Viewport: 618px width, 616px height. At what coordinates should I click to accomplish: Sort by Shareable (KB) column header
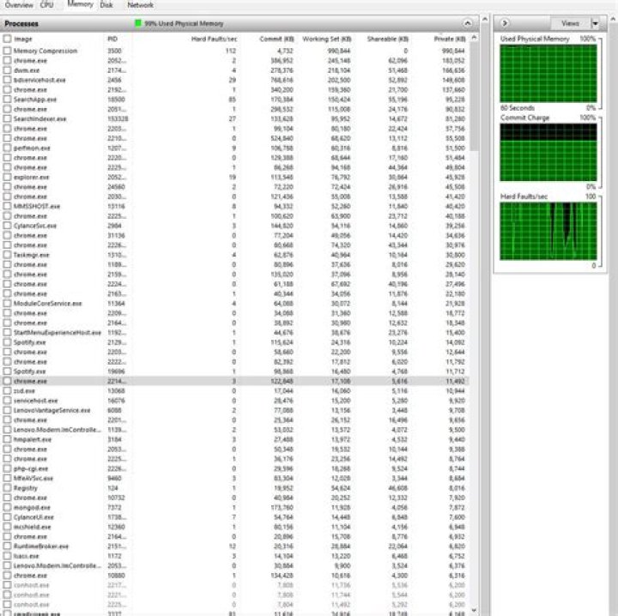[x=387, y=39]
